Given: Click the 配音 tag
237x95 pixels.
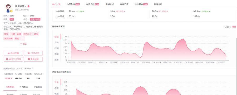Looking at the screenshot, I should (x=19, y=34).
